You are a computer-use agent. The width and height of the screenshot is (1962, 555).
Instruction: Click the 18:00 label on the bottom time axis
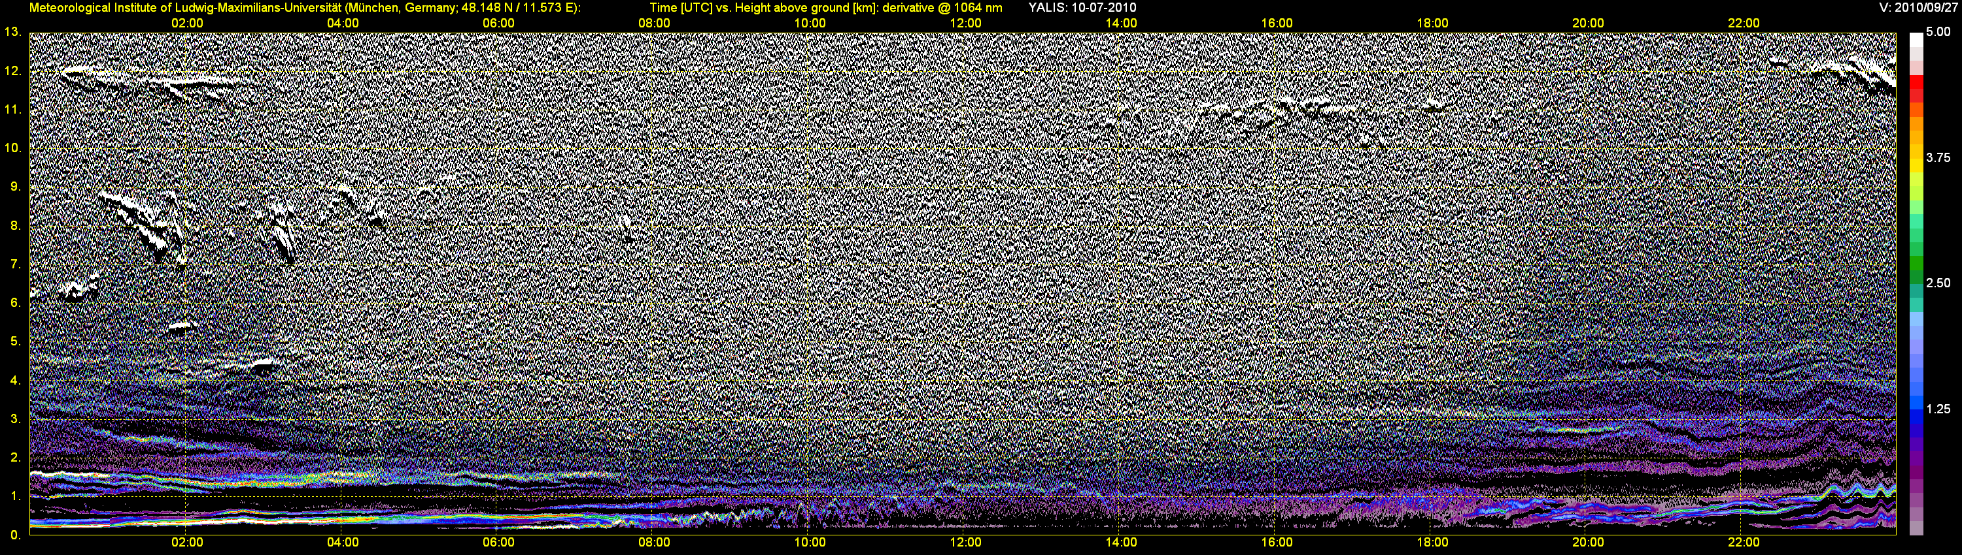click(1433, 543)
